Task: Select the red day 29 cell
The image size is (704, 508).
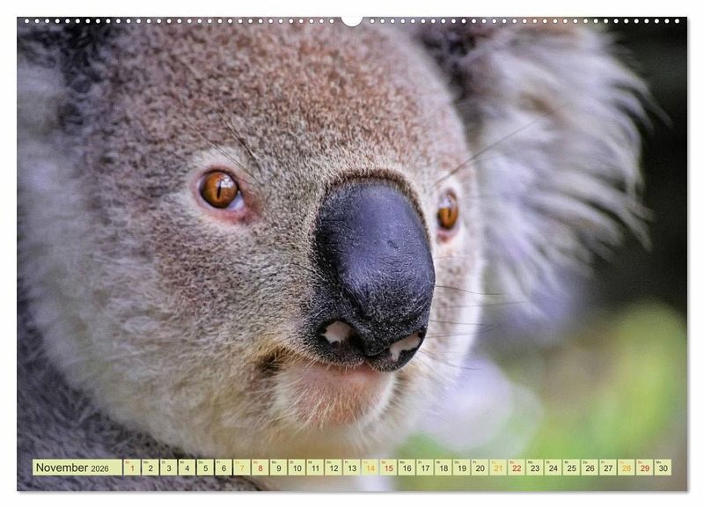Action: [x=644, y=468]
